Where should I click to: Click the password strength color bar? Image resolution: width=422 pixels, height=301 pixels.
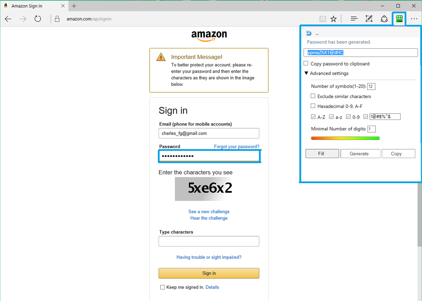point(345,138)
